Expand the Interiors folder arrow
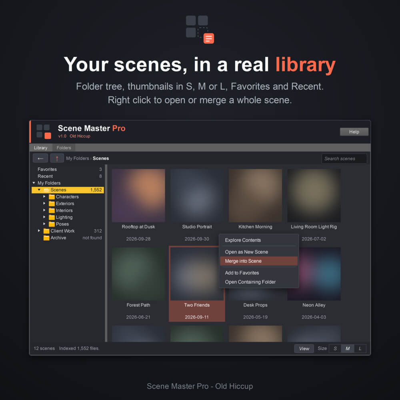This screenshot has width=400, height=400. [x=44, y=210]
